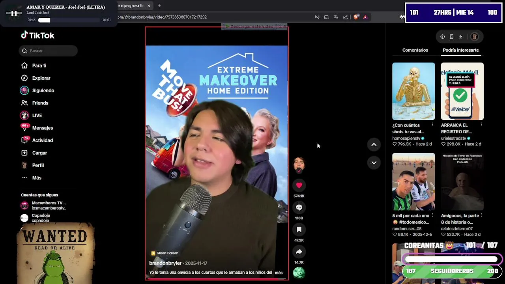Open Historias de Terror video thumbnail
This screenshot has width=505, height=284.
tap(462, 182)
